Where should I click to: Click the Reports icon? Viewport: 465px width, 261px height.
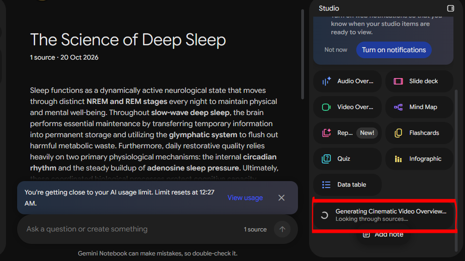point(327,133)
